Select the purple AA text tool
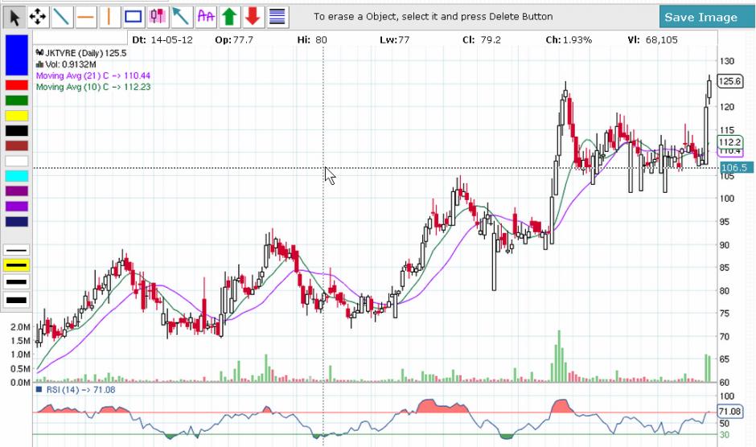Viewport: 756px width, 447px height. pyautogui.click(x=206, y=17)
